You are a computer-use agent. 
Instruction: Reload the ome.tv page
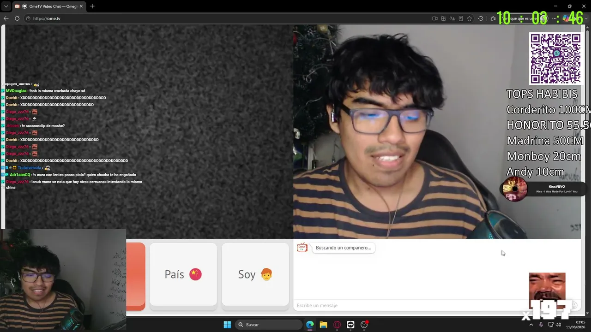tap(17, 18)
